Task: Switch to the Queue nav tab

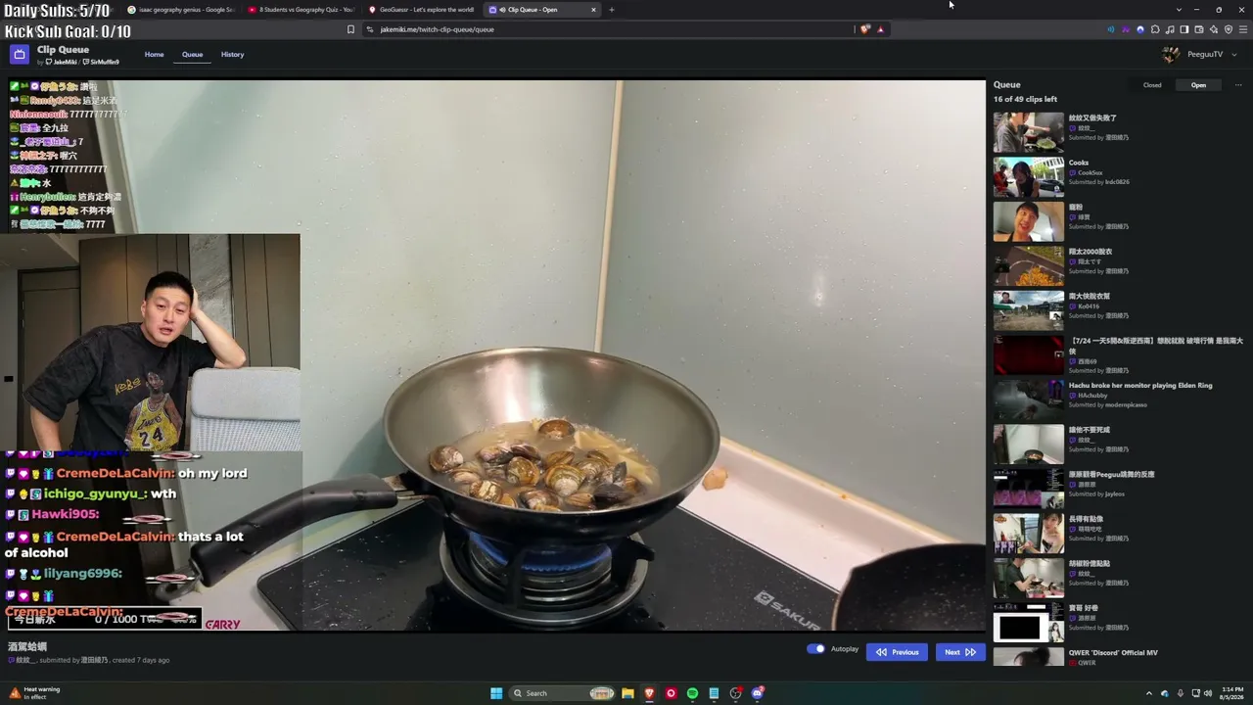Action: tap(192, 55)
